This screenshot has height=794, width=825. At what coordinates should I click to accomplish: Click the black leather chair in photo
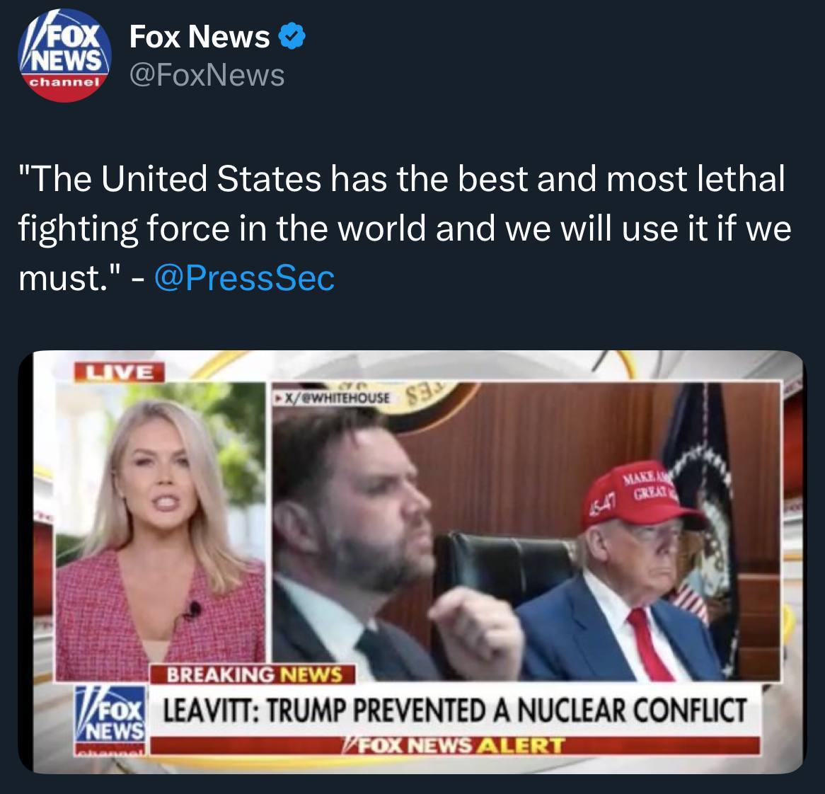tap(505, 568)
